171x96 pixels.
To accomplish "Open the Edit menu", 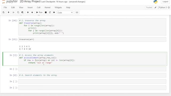I will (13, 7).
